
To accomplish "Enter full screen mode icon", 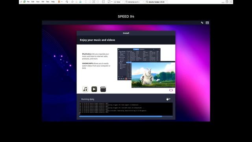I will [94, 2].
